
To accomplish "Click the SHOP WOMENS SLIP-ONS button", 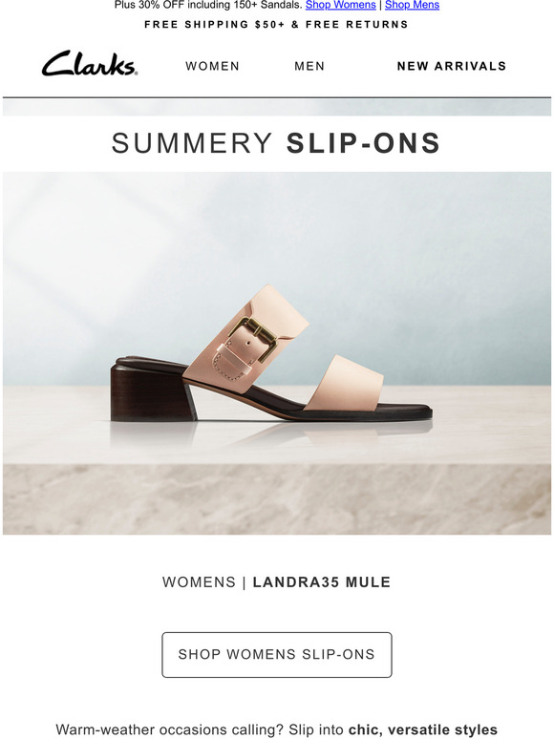I will pyautogui.click(x=277, y=655).
